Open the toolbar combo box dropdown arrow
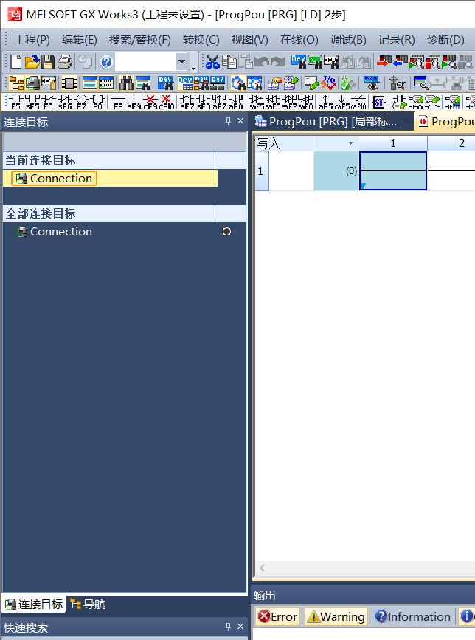The width and height of the screenshot is (475, 640). pyautogui.click(x=181, y=62)
